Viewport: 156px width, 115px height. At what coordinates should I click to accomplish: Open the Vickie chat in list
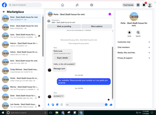point(21,79)
